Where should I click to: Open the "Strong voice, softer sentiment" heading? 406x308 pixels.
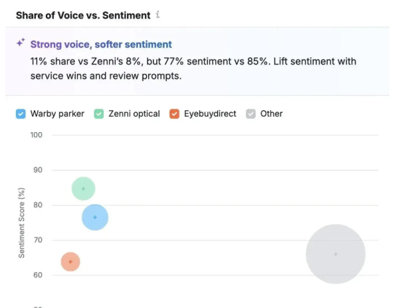coord(101,44)
